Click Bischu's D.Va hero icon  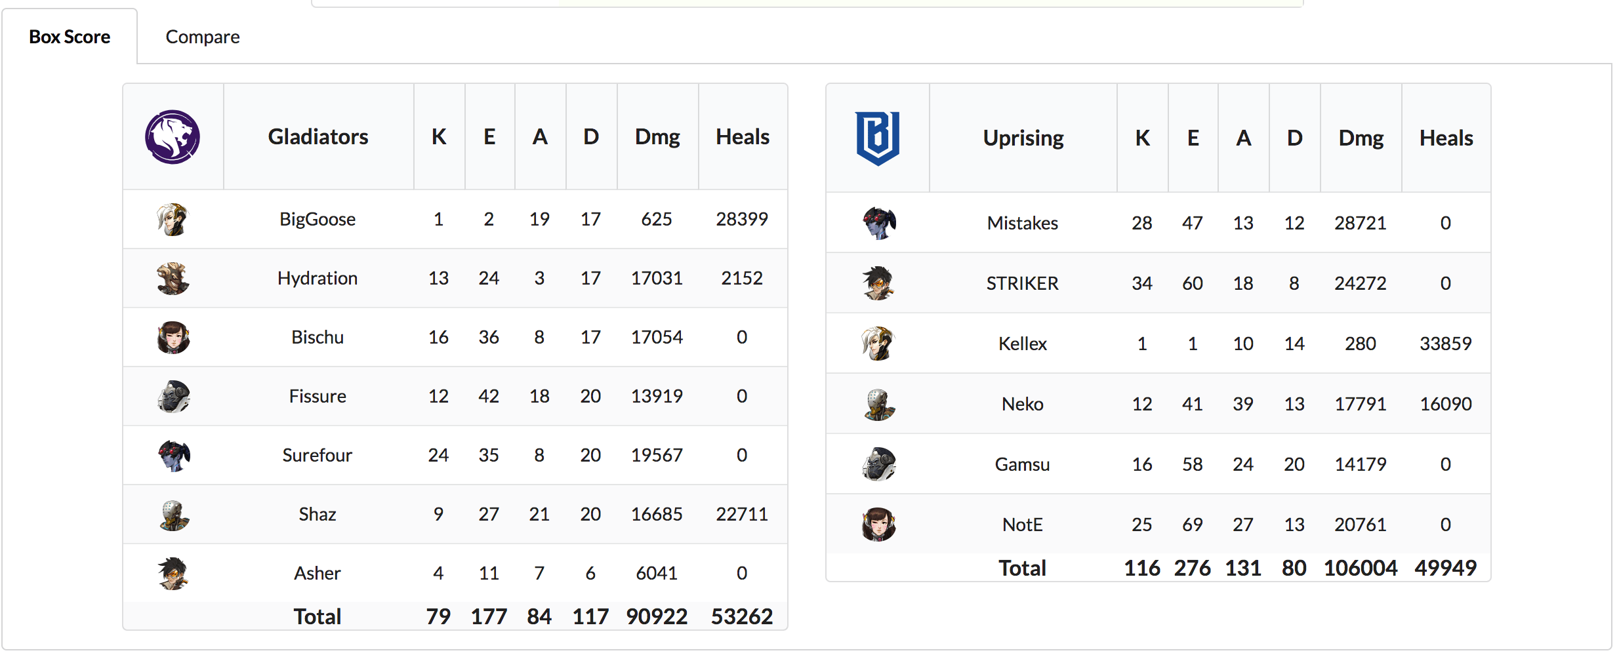173,337
